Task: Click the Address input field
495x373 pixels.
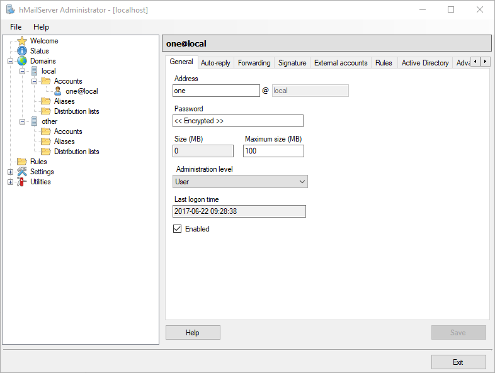Action: coord(216,91)
